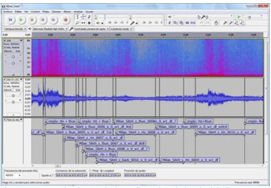Start playback with the green Play button
Image resolution: width=271 pixels, height=188 pixels.
(21, 20)
